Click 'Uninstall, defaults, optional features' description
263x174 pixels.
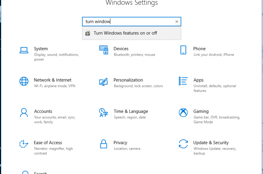tap(215, 88)
